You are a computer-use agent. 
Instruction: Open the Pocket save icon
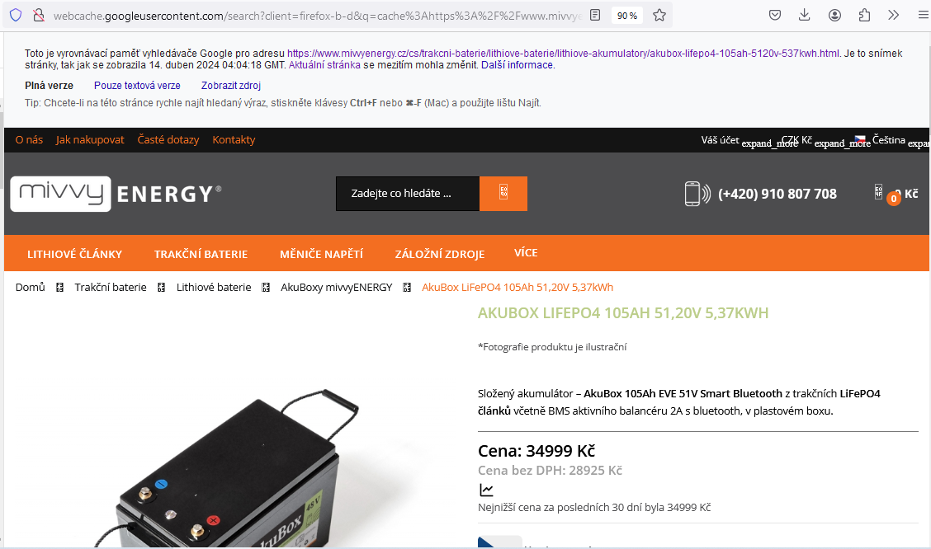click(x=775, y=16)
